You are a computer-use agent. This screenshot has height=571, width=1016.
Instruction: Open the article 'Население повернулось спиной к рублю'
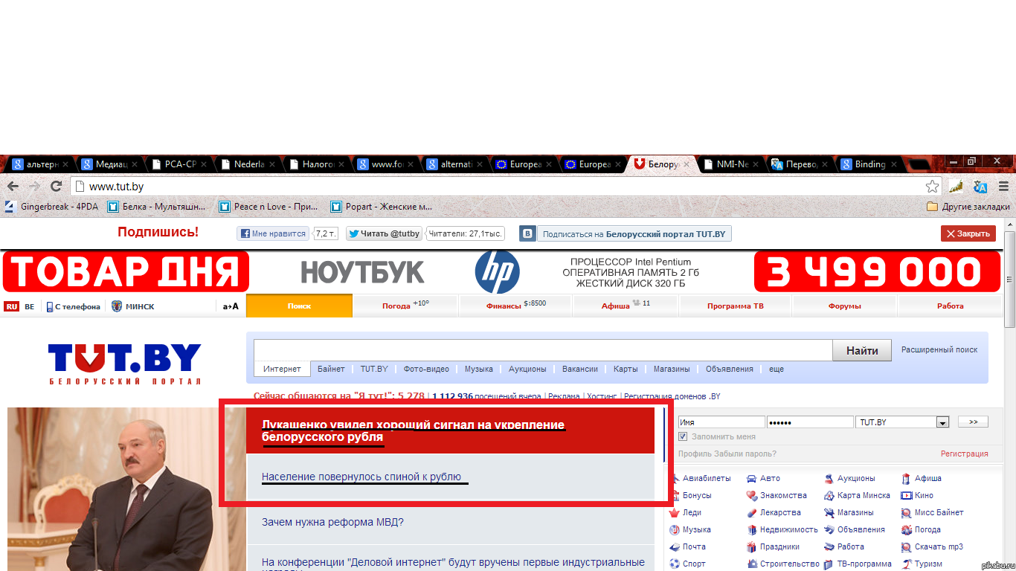(x=364, y=476)
